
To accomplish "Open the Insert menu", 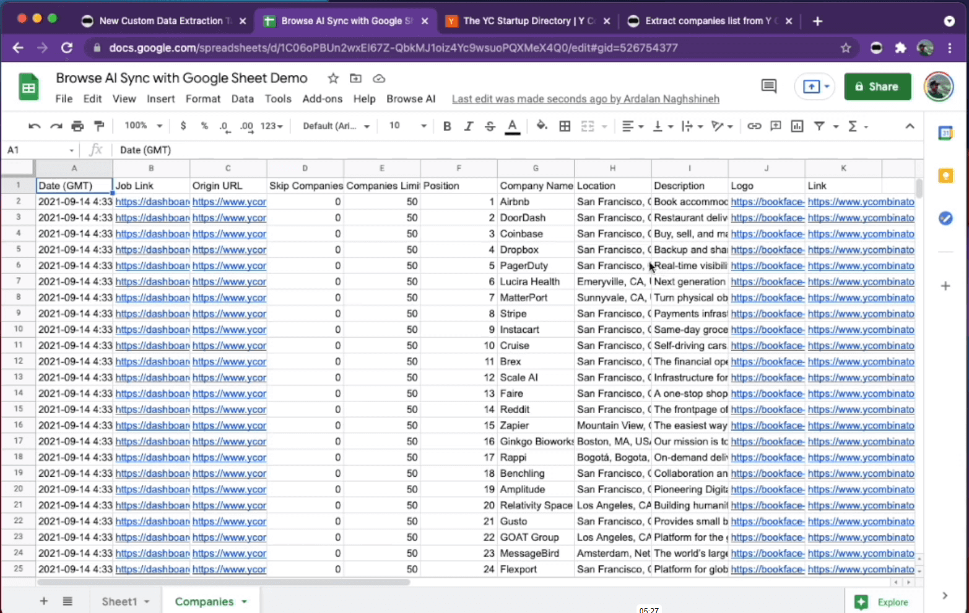I will point(160,99).
